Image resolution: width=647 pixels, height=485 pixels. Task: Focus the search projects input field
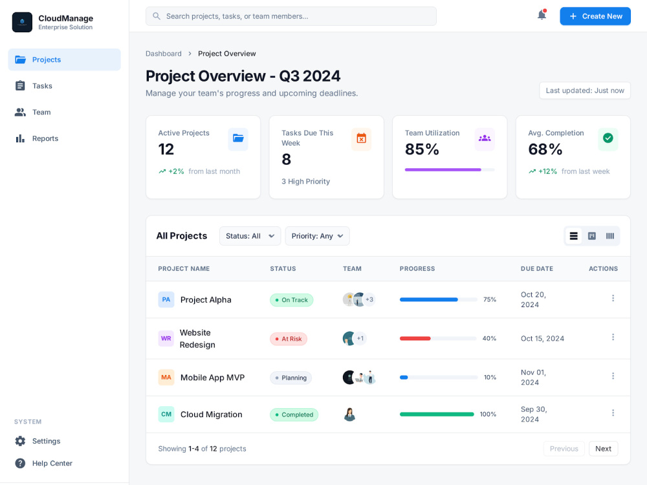(291, 16)
